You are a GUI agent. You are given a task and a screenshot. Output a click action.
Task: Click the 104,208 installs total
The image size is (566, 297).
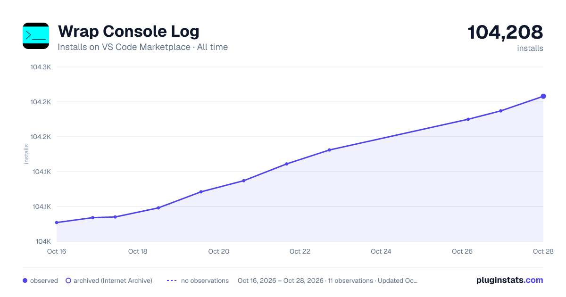point(505,33)
